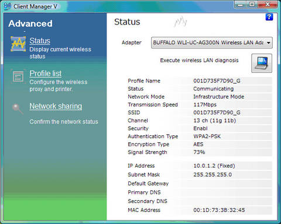Image resolution: width=281 pixels, height=224 pixels.
Task: Click the Encryption Type label
Action: point(149,145)
